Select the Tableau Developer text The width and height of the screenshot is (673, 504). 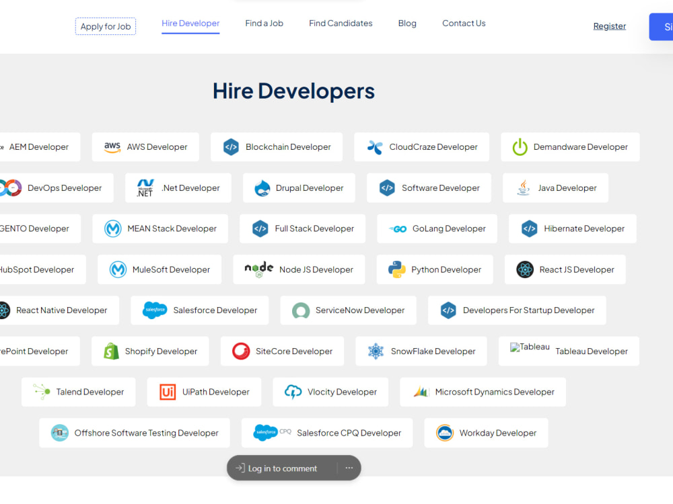coord(592,351)
